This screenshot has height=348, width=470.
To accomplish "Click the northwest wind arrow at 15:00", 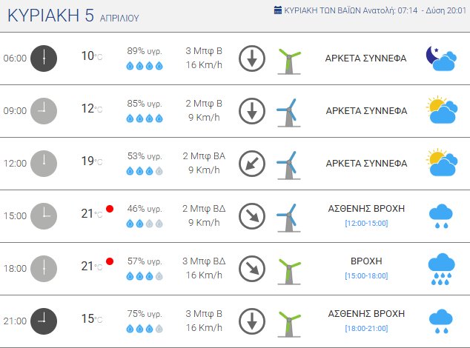I will coord(252,216).
